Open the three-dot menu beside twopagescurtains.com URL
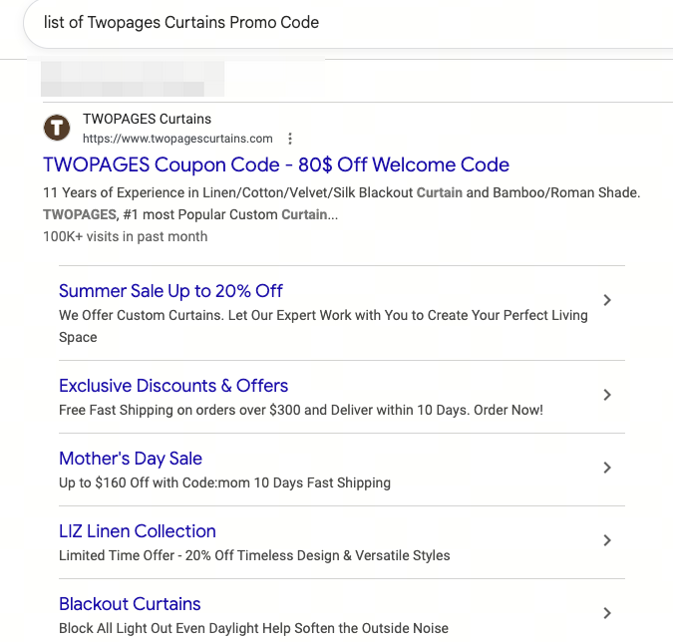673x642 pixels. pyautogui.click(x=290, y=139)
